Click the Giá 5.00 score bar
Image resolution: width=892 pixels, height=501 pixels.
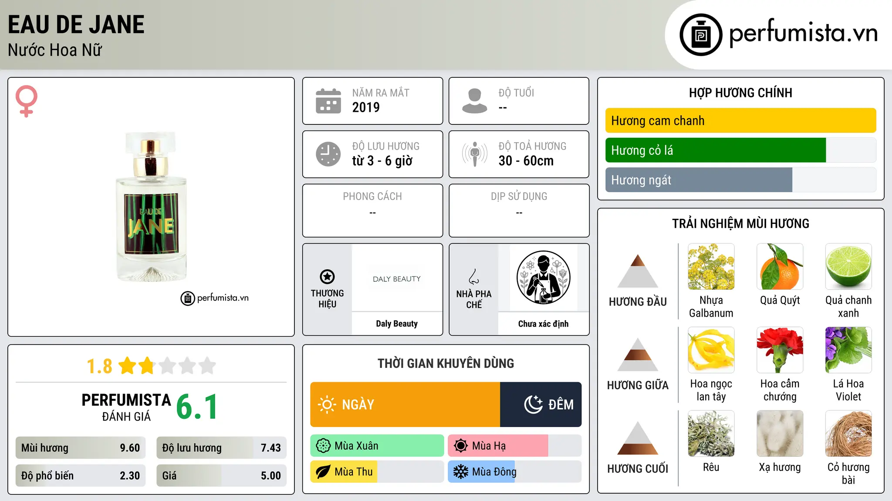[x=222, y=476]
